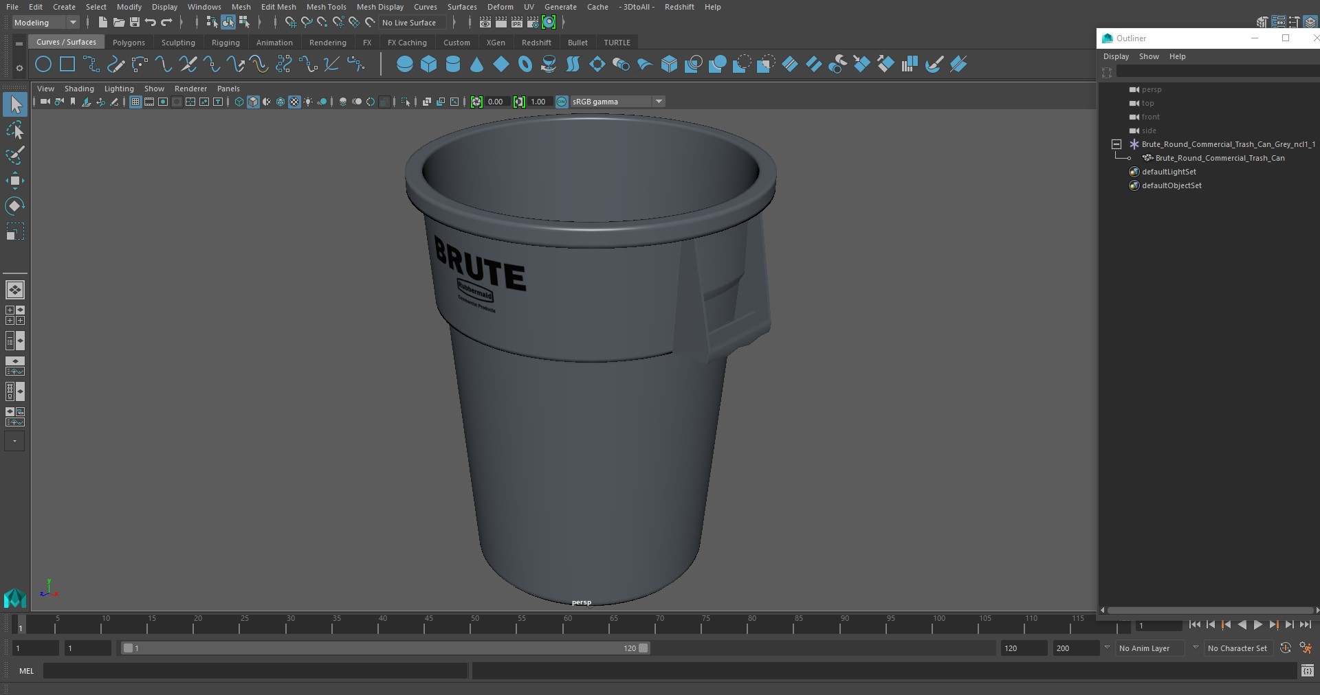The height and width of the screenshot is (695, 1320).
Task: Toggle Snap to Grids
Action: [x=290, y=23]
